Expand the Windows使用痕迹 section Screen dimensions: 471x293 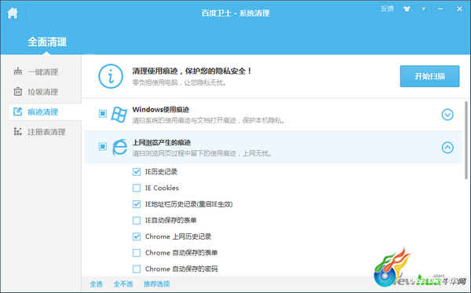[447, 115]
